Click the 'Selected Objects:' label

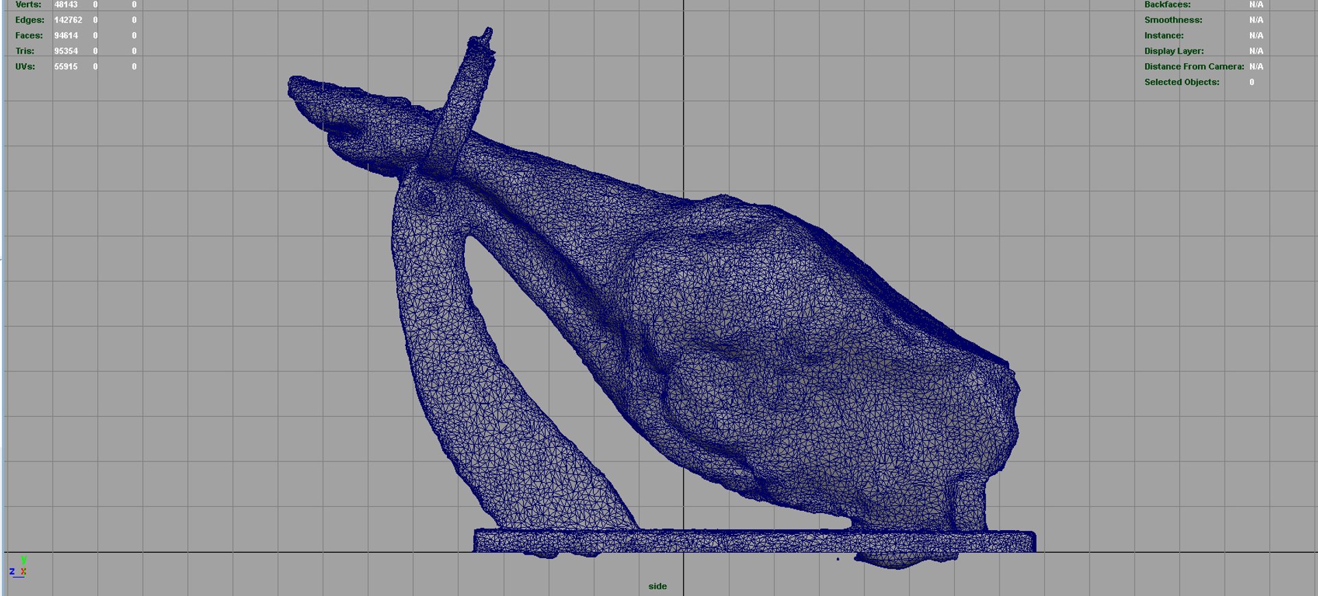tap(1181, 82)
